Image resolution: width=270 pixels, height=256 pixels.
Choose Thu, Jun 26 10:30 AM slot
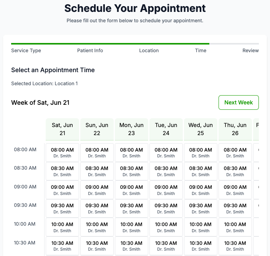pyautogui.click(x=235, y=246)
